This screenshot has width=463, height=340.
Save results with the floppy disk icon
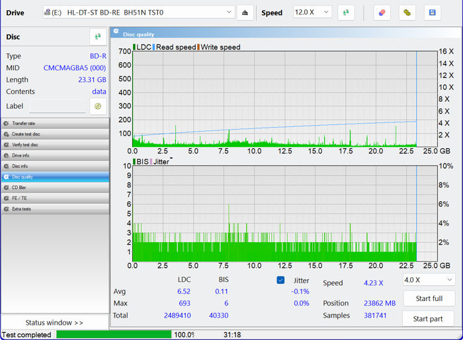tap(433, 13)
